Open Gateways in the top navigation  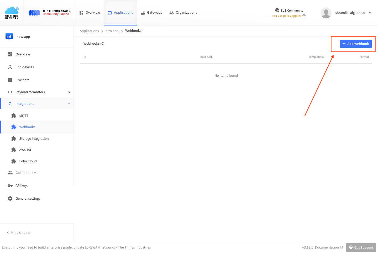(x=151, y=13)
